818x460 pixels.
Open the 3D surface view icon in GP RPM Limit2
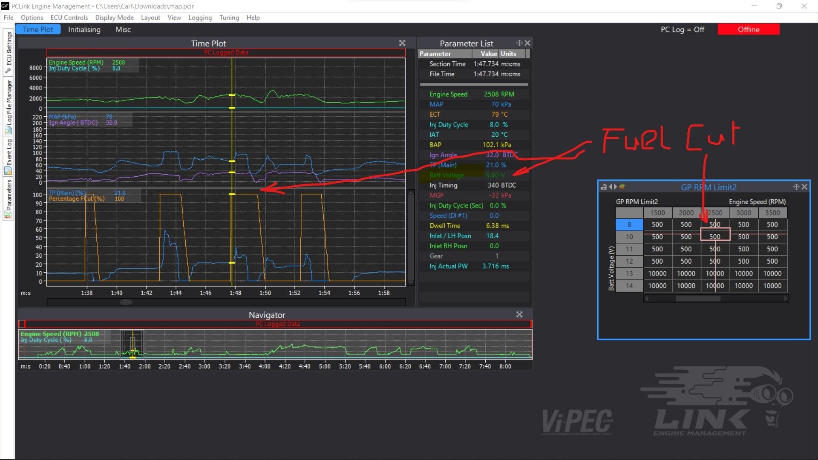click(x=622, y=187)
